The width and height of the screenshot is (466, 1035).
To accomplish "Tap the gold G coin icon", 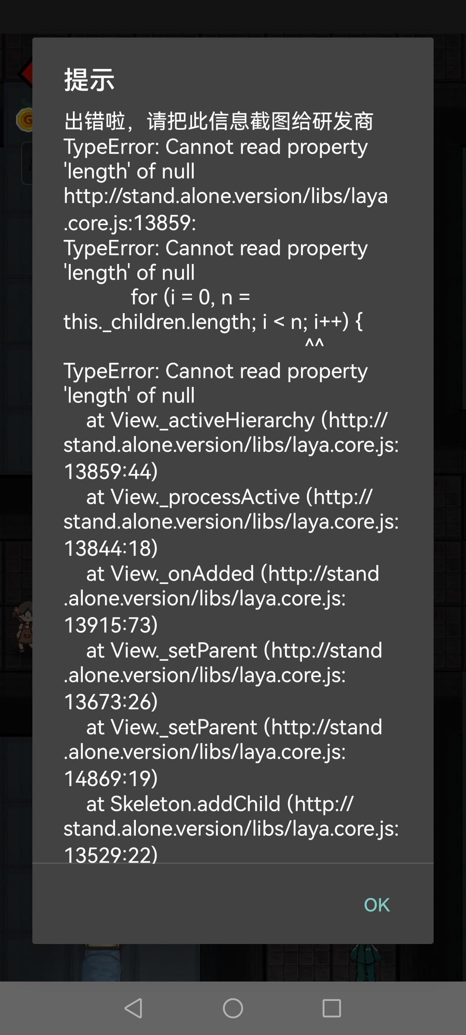I will click(25, 119).
